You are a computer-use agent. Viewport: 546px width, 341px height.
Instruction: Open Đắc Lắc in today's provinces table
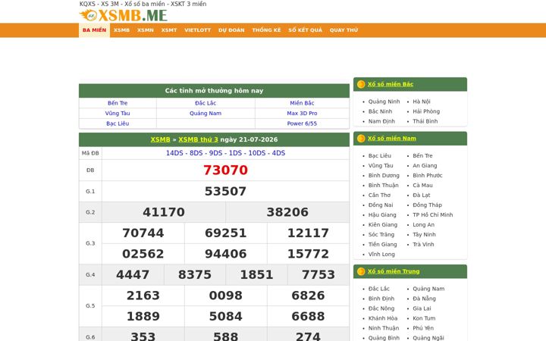pyautogui.click(x=206, y=103)
